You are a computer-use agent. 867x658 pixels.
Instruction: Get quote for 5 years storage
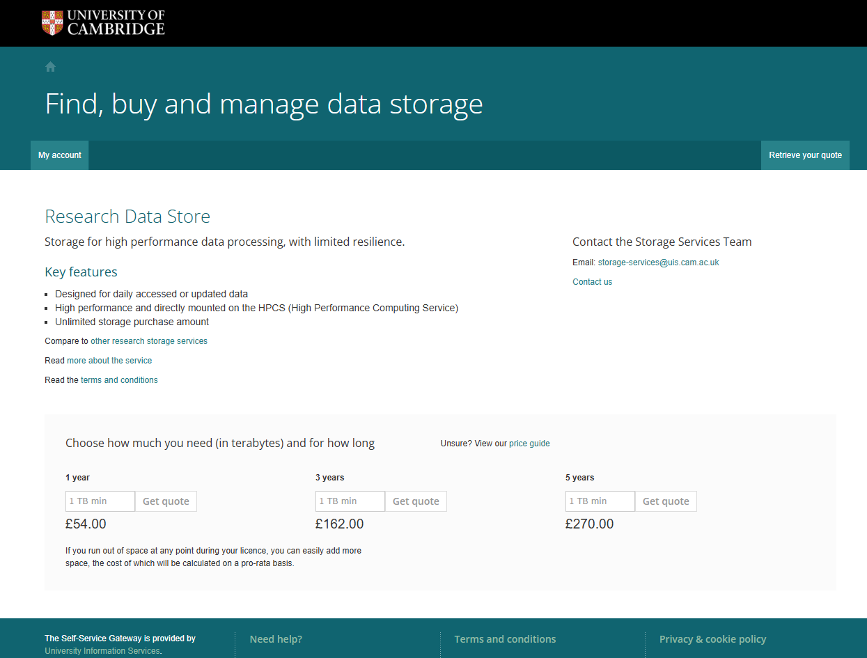point(666,501)
